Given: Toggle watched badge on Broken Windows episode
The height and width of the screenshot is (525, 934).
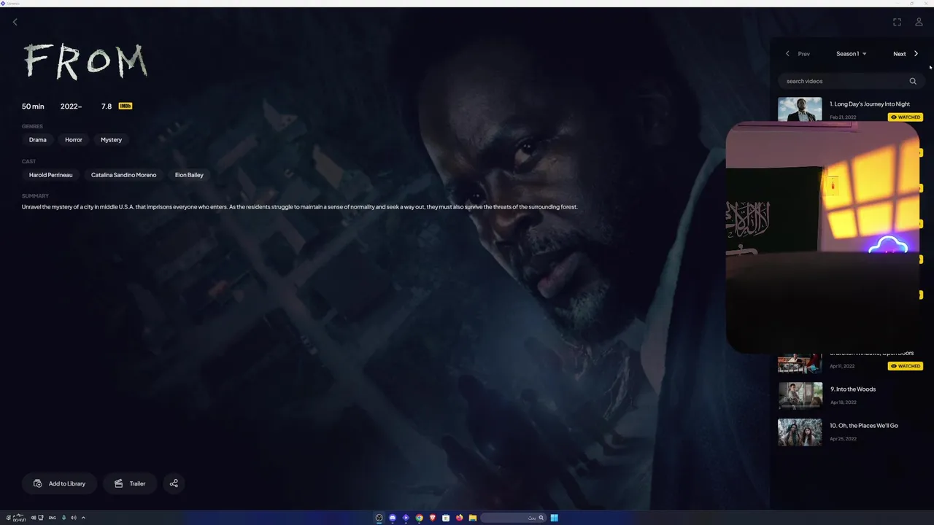Looking at the screenshot, I should [906, 366].
